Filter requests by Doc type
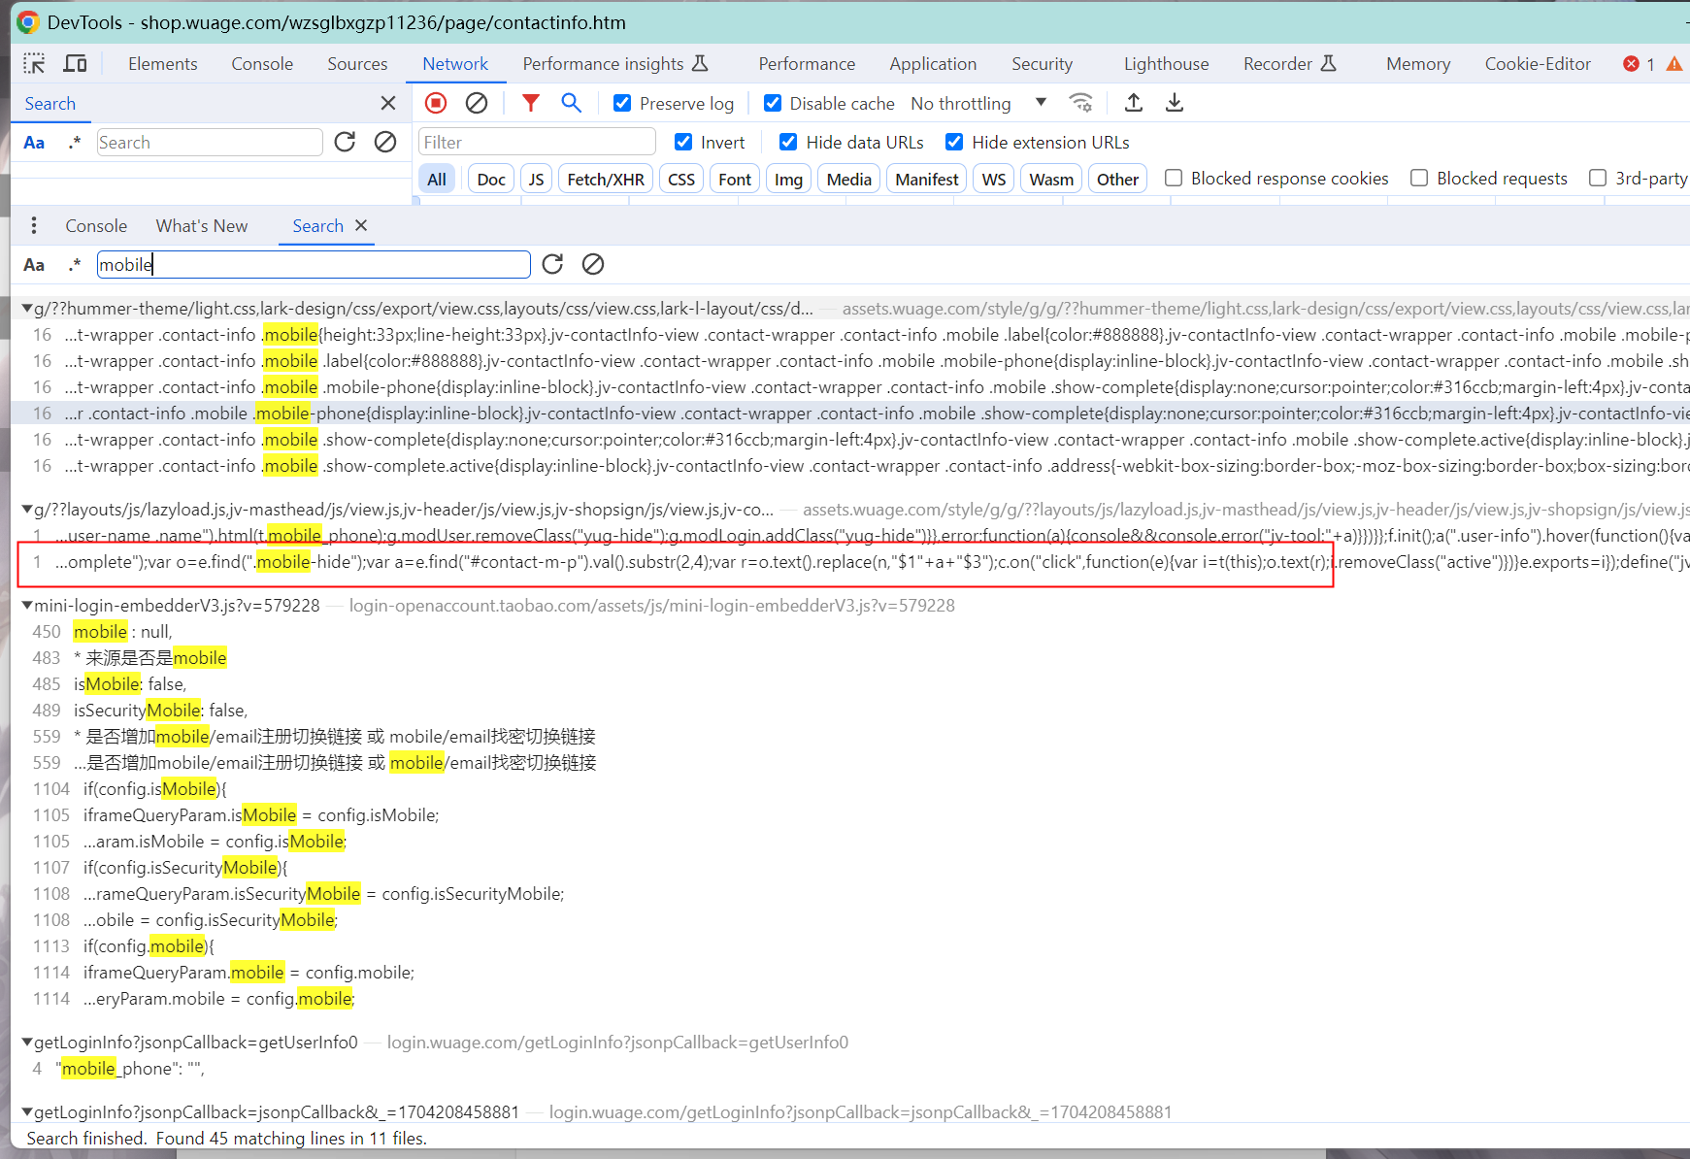 [x=491, y=180]
